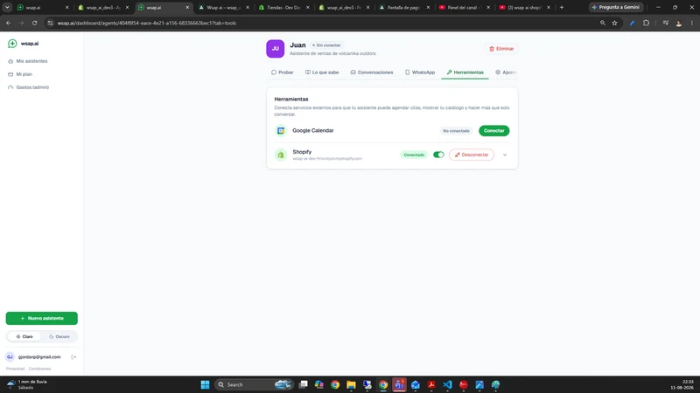
Task: Click the zoom magnifier icon in address bar
Action: pyautogui.click(x=603, y=23)
